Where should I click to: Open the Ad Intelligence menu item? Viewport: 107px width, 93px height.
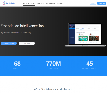29,3
